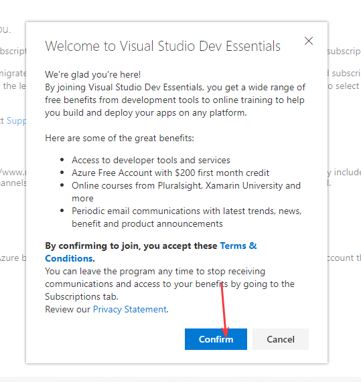Open the Privacy Statement link
Viewport: 361px width, 382px height.
130,309
